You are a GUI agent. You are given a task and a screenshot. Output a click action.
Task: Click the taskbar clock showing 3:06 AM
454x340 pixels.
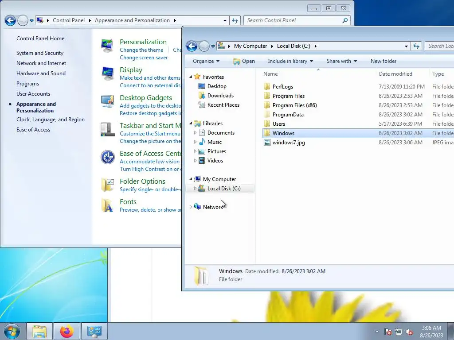(x=431, y=332)
